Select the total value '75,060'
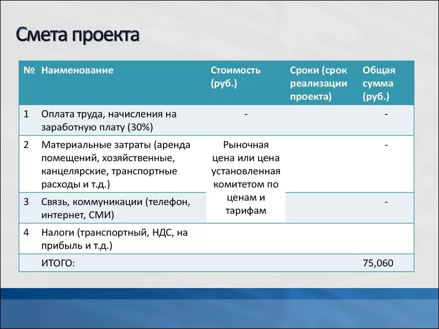Screen dimensions: 439x329 pos(378,263)
